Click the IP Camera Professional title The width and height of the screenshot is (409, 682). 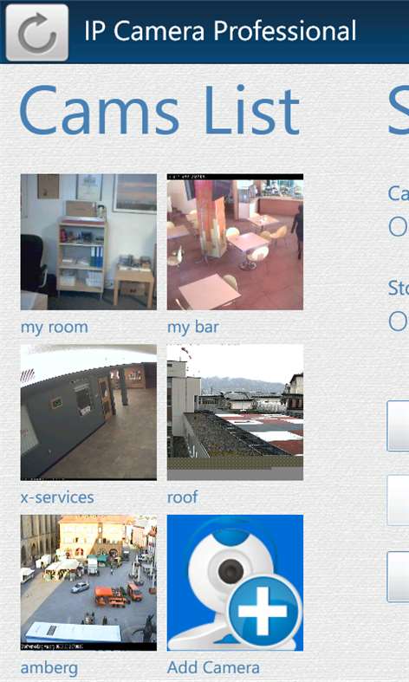pos(220,31)
